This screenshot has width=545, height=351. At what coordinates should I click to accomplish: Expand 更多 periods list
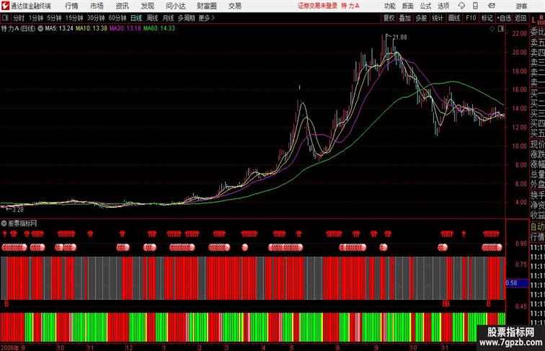(206, 18)
